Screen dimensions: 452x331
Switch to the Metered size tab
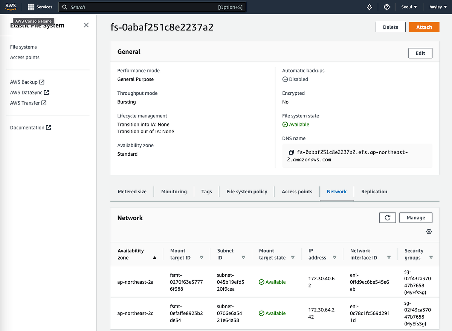[x=132, y=191]
